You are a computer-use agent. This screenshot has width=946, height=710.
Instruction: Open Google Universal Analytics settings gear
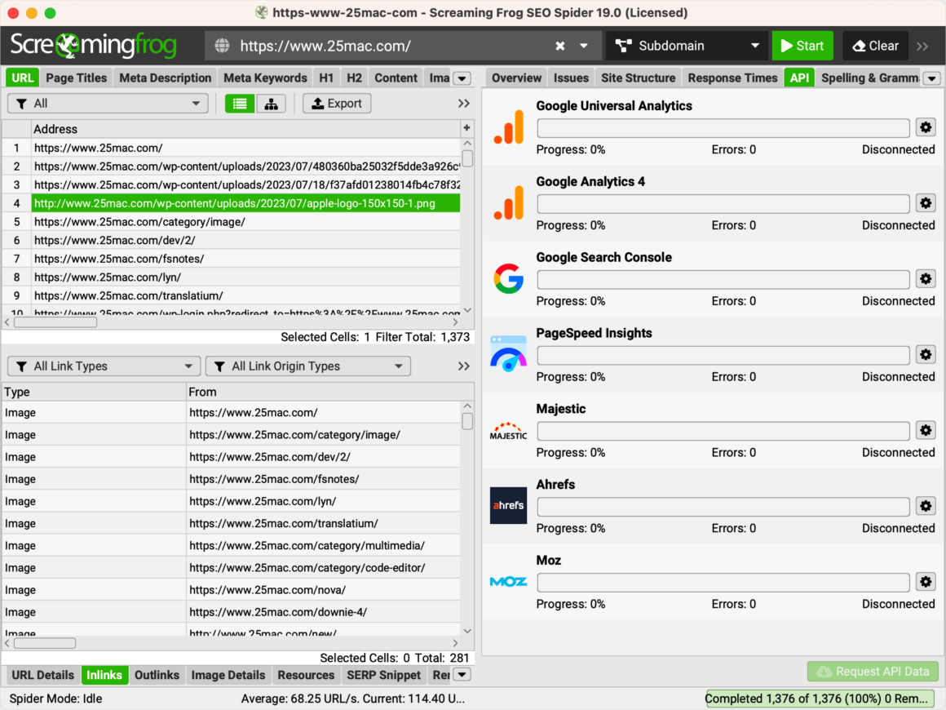pos(926,127)
